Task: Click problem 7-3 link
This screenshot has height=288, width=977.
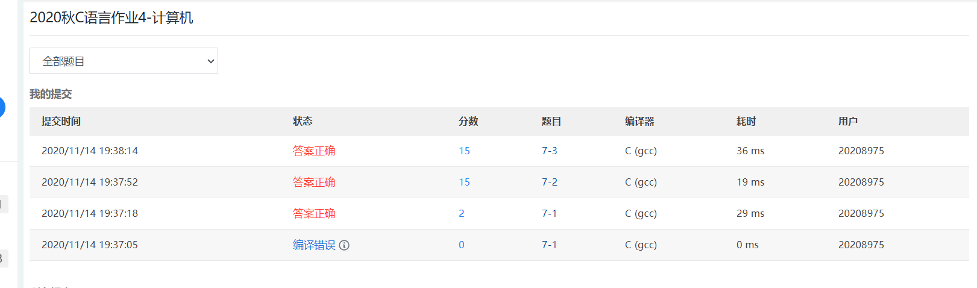Action: point(550,151)
